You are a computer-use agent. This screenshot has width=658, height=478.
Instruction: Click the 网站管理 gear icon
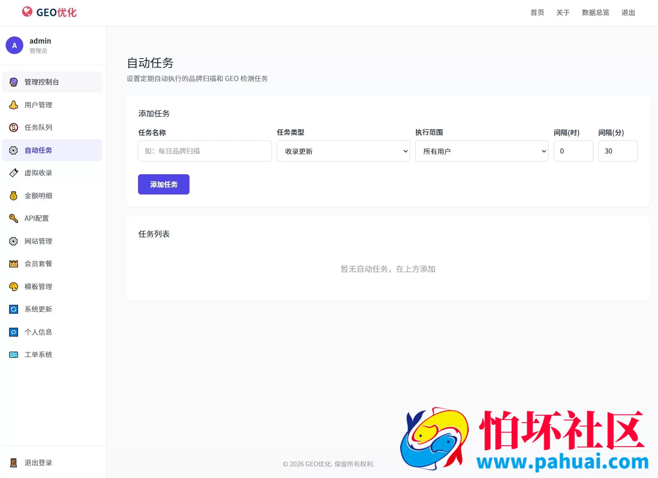(14, 241)
